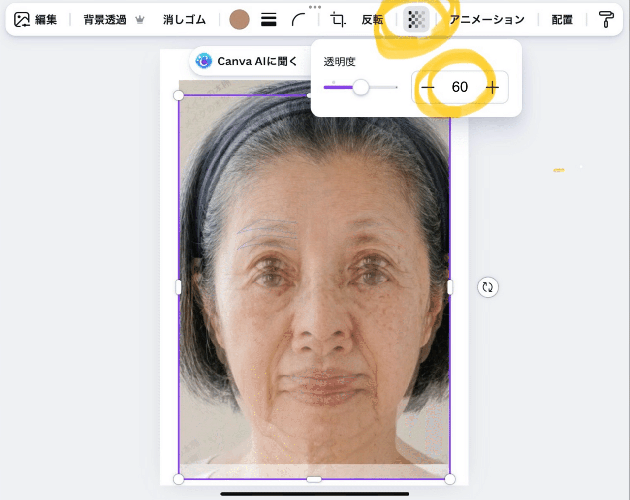The width and height of the screenshot is (630, 500).
Task: Click the transparency slider handle
Action: coord(361,88)
